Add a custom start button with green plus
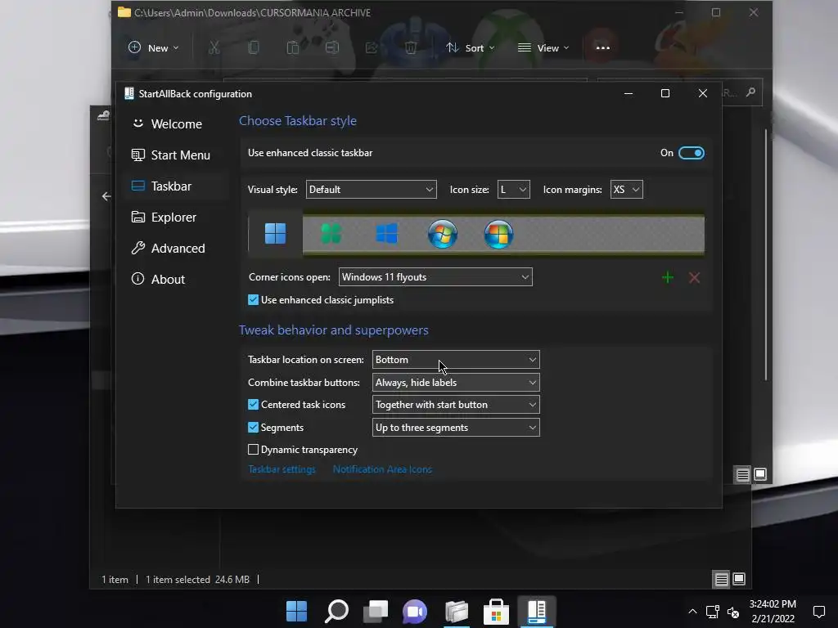This screenshot has height=628, width=838. [x=668, y=277]
